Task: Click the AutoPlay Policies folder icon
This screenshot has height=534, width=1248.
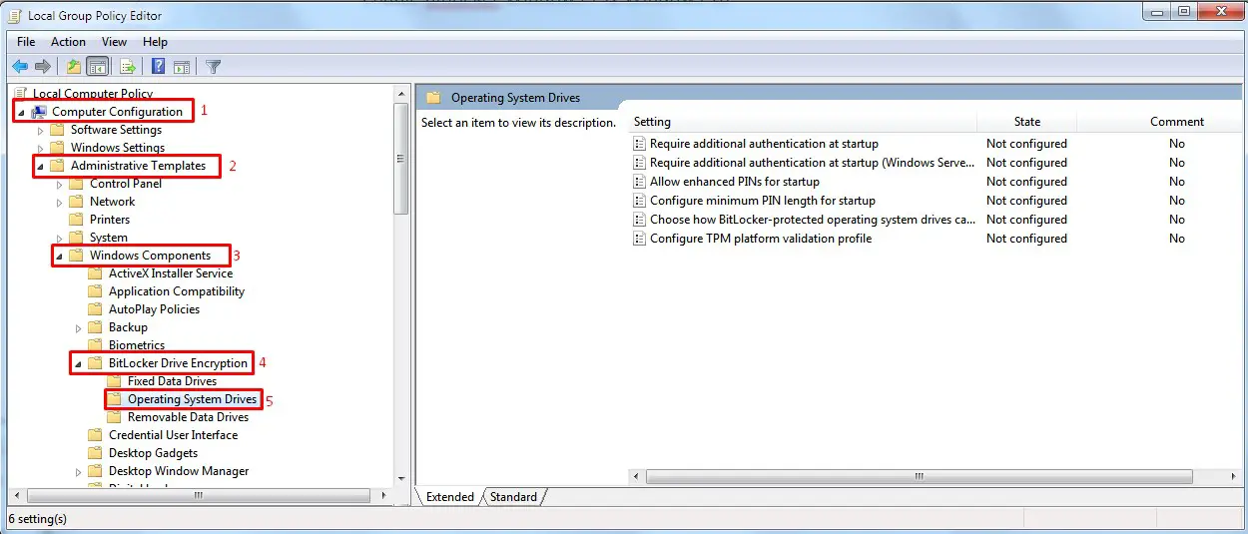Action: click(96, 309)
